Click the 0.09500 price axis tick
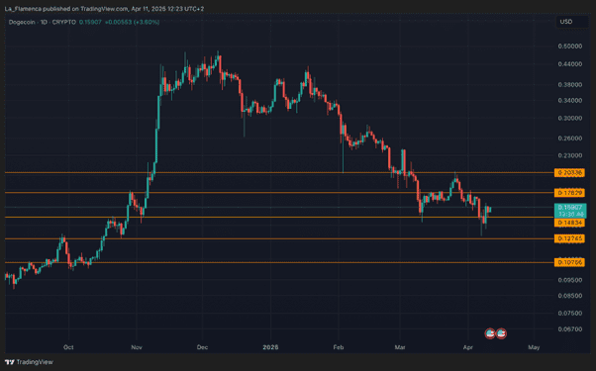 570,280
